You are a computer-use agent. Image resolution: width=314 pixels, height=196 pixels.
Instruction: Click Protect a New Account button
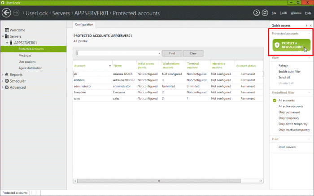pos(291,45)
